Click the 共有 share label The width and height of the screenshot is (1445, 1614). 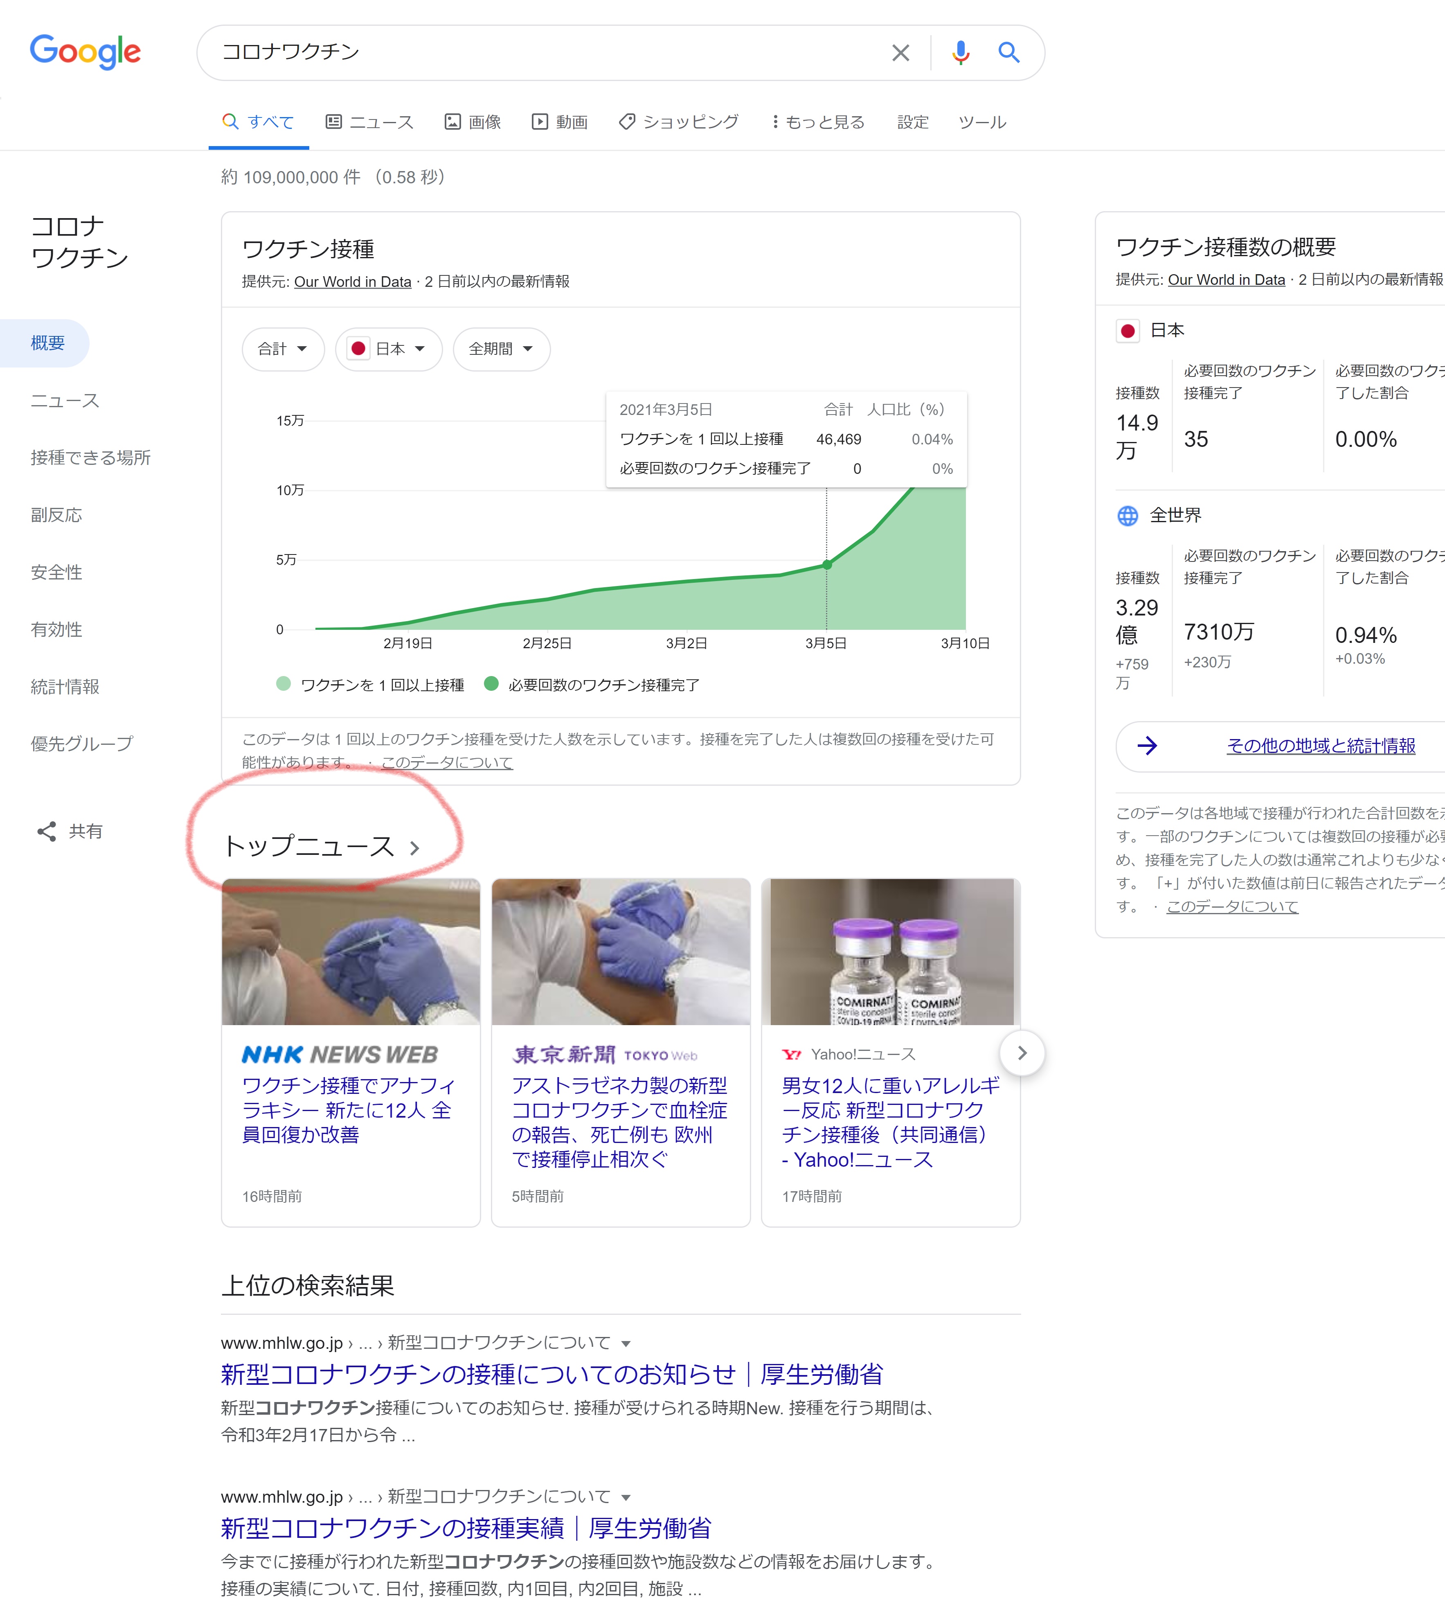86,832
